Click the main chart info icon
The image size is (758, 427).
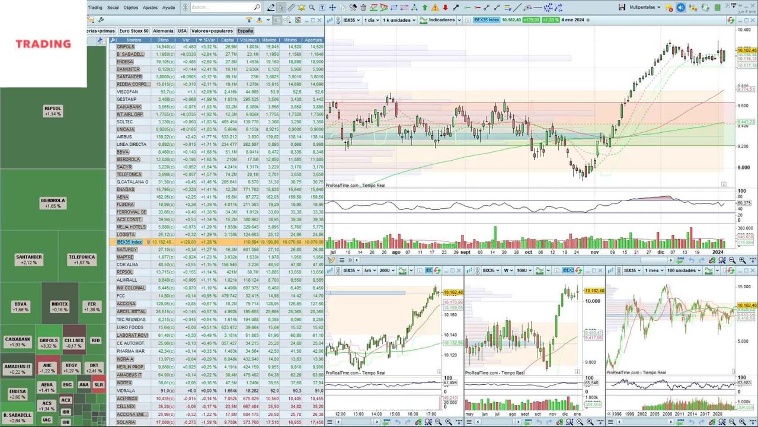pos(468,20)
